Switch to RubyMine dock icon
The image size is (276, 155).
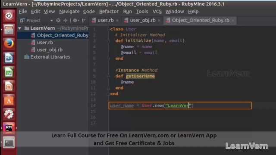coord(9,128)
